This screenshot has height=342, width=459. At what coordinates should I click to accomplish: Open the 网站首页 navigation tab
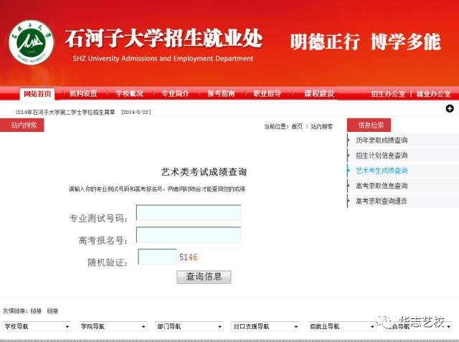click(x=37, y=94)
